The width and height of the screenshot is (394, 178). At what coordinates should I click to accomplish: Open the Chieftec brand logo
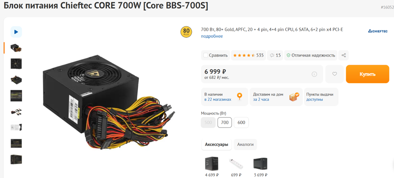pyautogui.click(x=378, y=31)
